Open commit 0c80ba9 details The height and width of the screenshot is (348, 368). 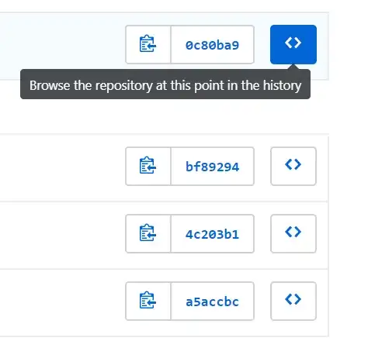pos(213,44)
